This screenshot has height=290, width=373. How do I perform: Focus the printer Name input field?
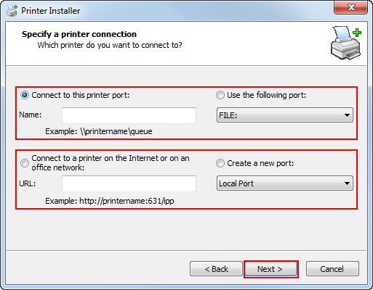(129, 115)
